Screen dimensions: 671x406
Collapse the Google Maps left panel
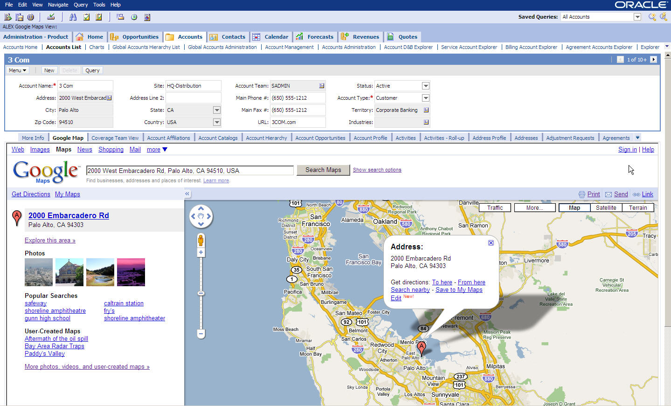187,194
